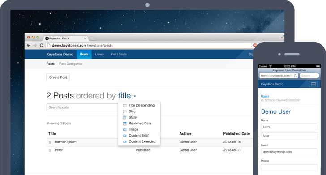This screenshot has width=326, height=175.
Task: Open the title sort order dropdown
Action: [x=127, y=96]
